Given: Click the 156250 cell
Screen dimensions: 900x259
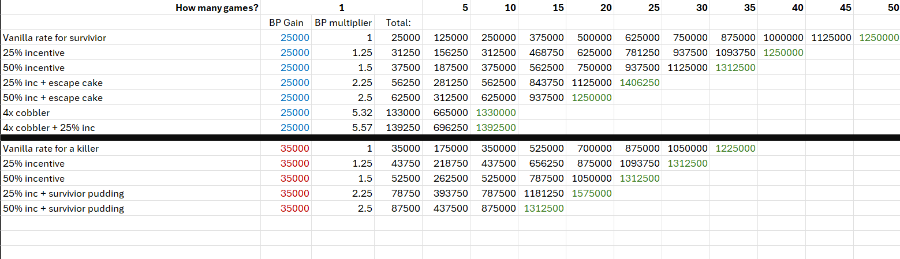Looking at the screenshot, I should (446, 52).
